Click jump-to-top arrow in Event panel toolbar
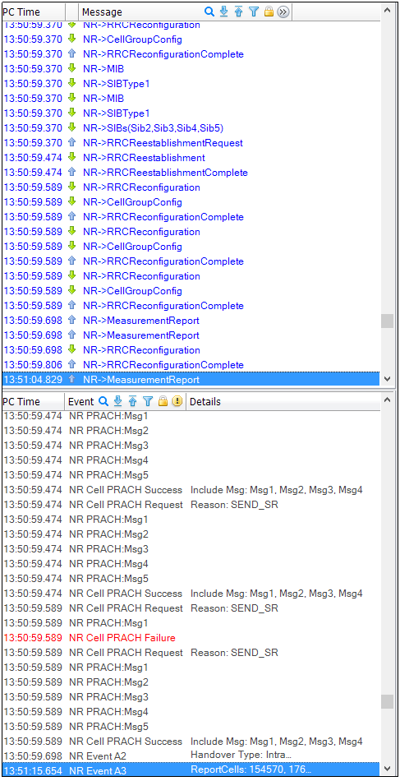This screenshot has height=781, width=400. [133, 401]
